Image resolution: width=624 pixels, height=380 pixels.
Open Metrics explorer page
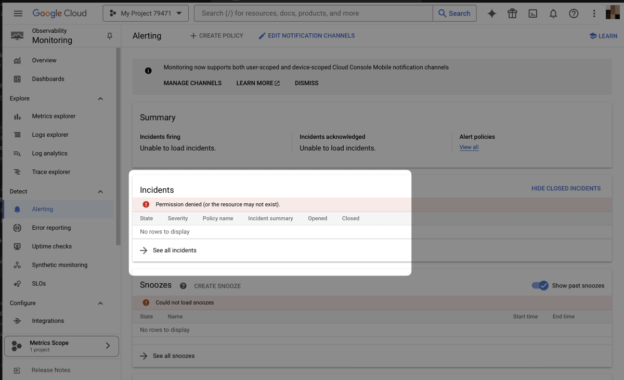click(x=54, y=116)
